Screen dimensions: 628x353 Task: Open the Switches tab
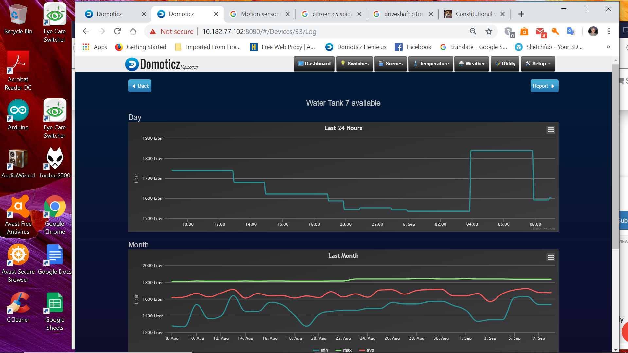tap(355, 64)
